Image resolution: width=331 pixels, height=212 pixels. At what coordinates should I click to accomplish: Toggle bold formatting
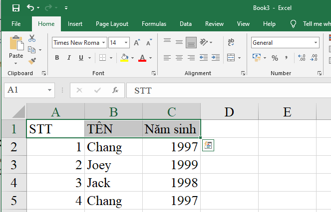tap(57, 58)
